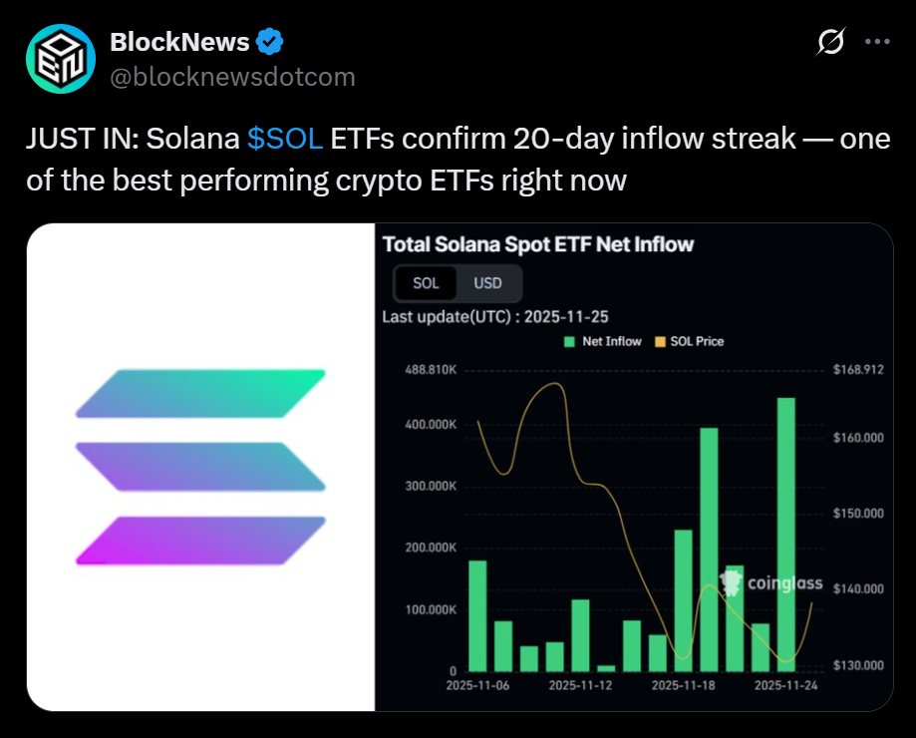
Task: Open the BlockNews display name link
Action: (179, 42)
